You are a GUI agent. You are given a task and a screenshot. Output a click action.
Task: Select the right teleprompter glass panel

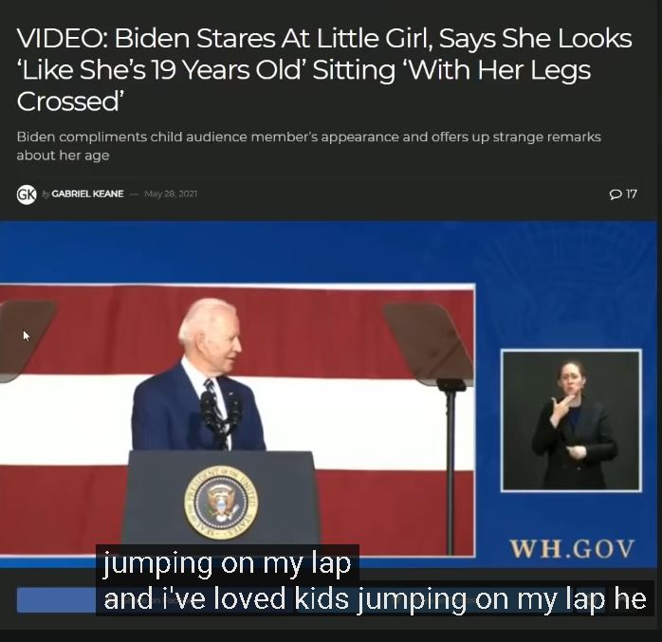point(429,344)
